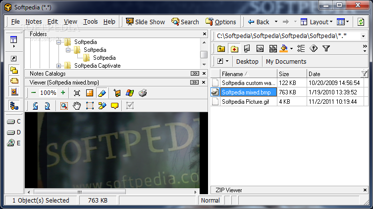This screenshot has width=373, height=209.
Task: Click the fit-to-window icon in Viewer toolbar
Action: [x=77, y=93]
